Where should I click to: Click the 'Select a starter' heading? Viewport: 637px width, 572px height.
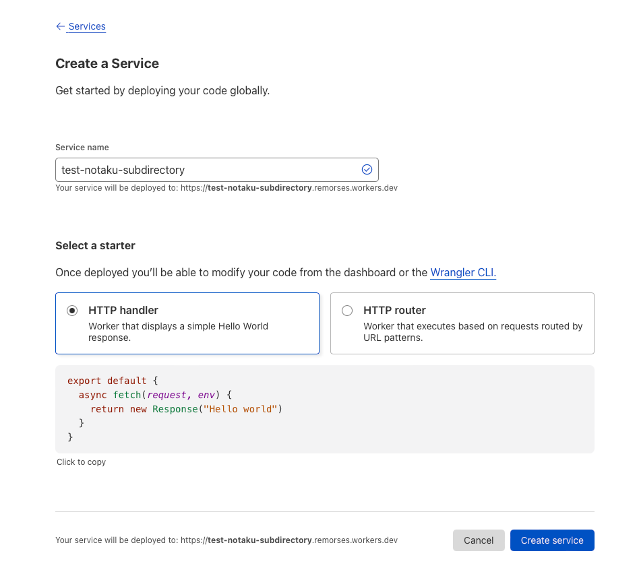pos(96,246)
